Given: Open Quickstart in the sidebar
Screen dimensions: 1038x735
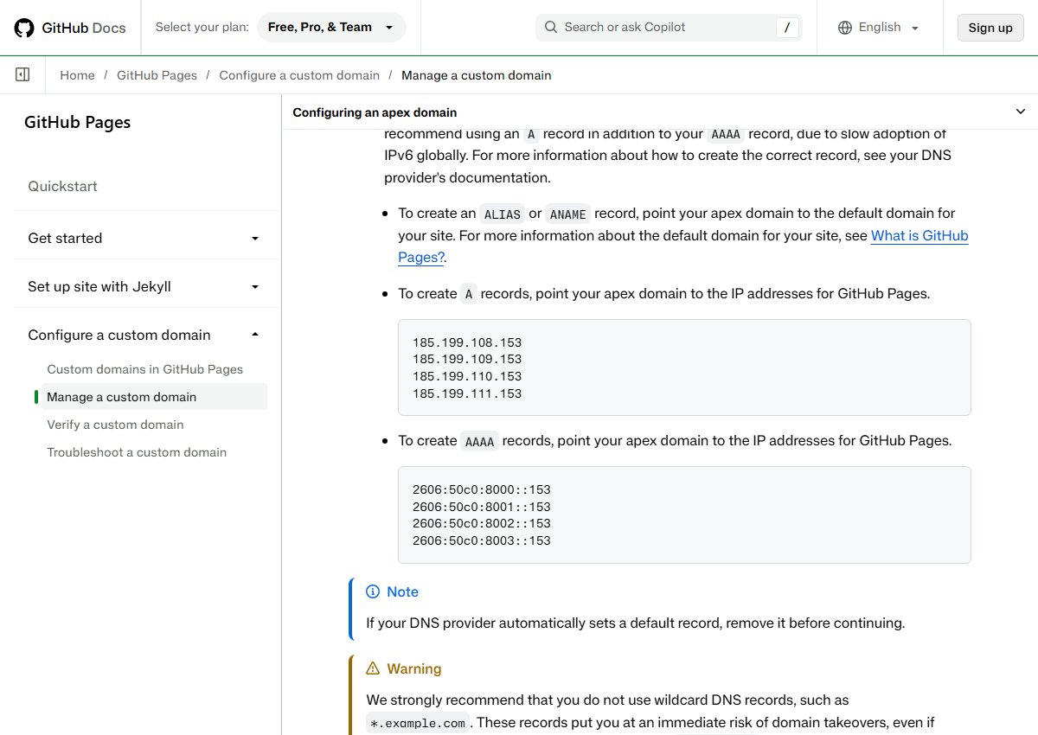Looking at the screenshot, I should pyautogui.click(x=62, y=186).
